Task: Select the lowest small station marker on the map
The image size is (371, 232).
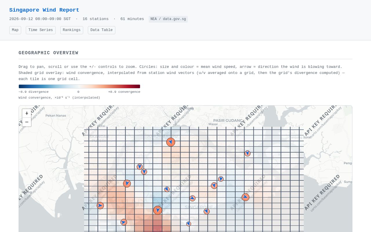Action: 189,224
